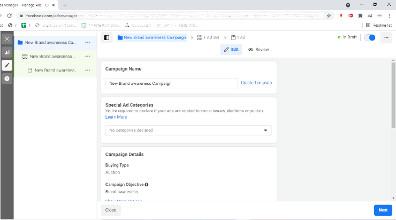Click the In Draft status label

pos(349,37)
